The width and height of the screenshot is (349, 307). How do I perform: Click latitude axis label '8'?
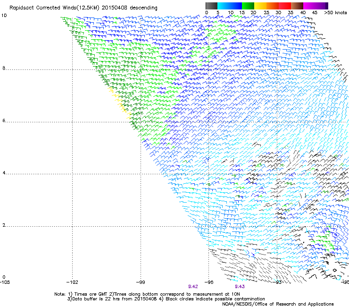point(4,68)
